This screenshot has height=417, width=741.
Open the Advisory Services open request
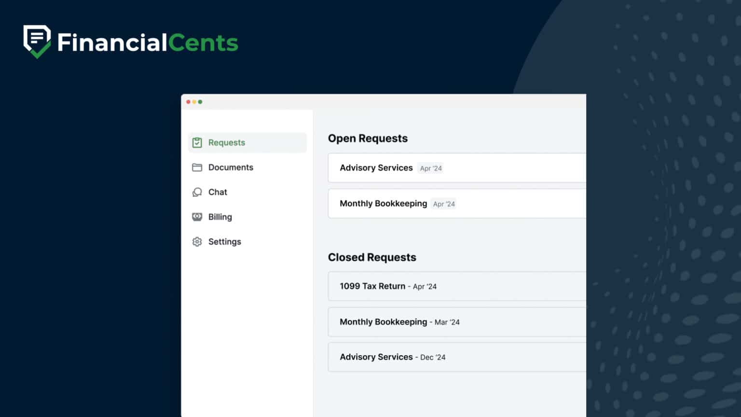coord(434,167)
